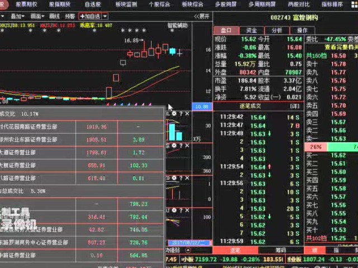Image resolution: width=358 pixels, height=268 pixels.
Task: Click help icon of the 1/0 scale sub-chart
Action: pos(181,178)
